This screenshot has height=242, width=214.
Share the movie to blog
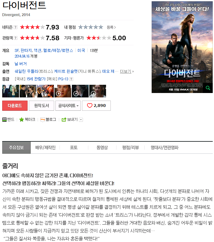[48, 120]
